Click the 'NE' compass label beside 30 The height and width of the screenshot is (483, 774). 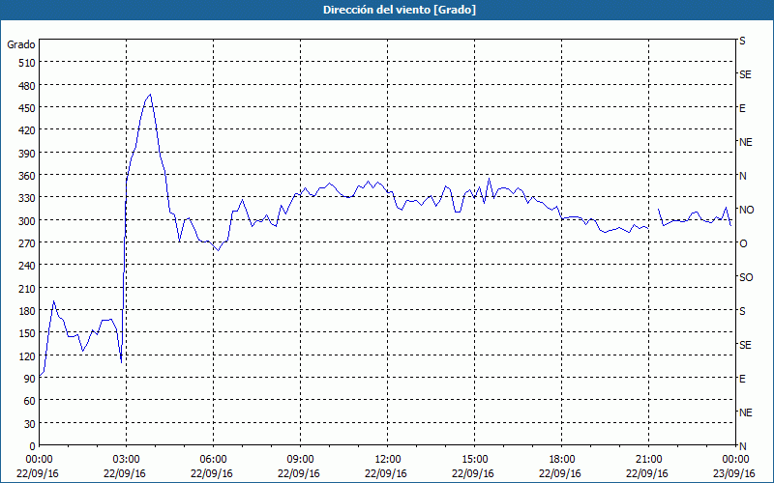click(x=745, y=412)
